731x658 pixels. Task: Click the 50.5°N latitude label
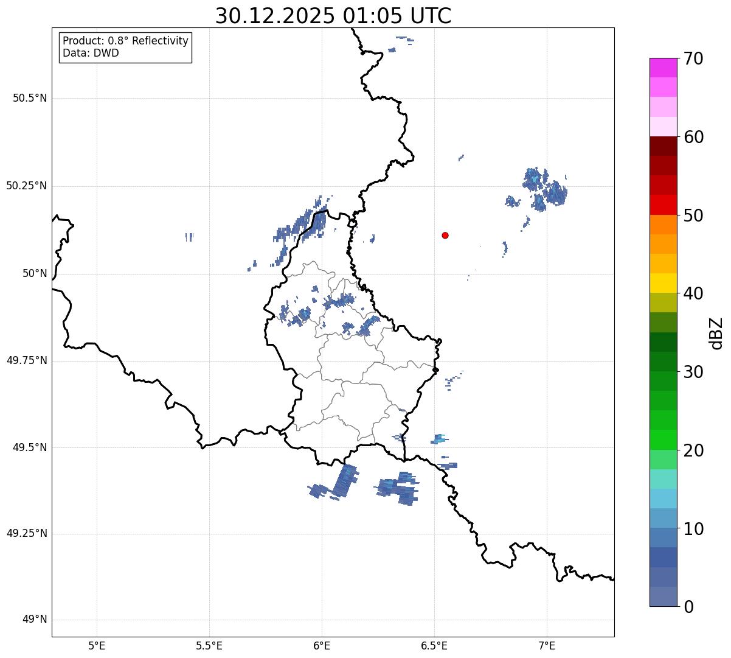coord(30,98)
